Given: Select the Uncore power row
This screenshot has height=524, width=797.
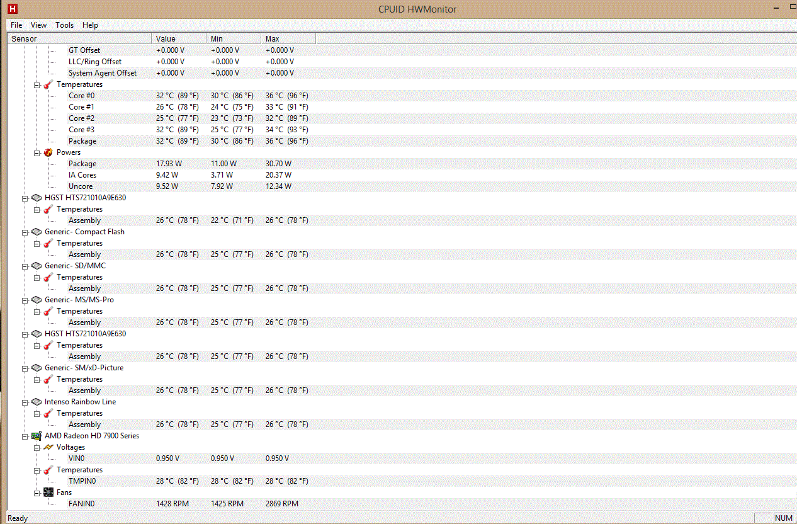Looking at the screenshot, I should point(401,186).
